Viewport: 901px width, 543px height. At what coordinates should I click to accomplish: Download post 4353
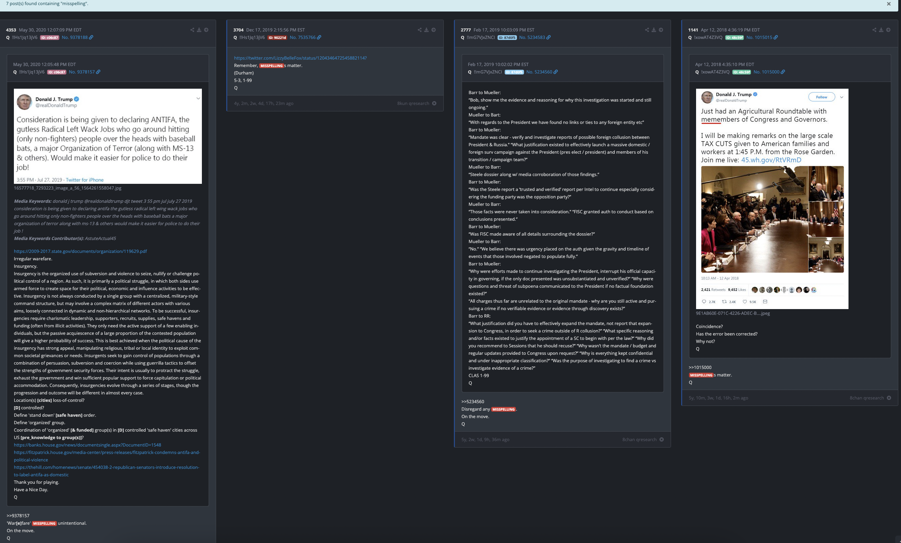point(199,30)
